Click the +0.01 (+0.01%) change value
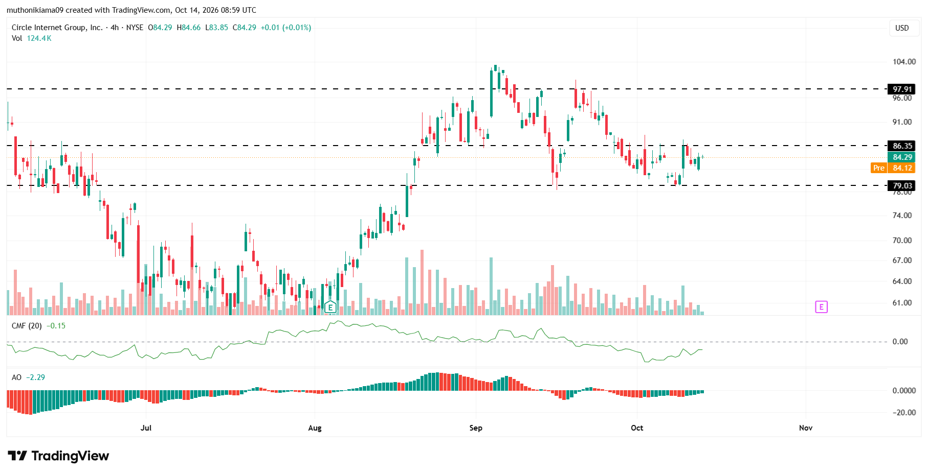 tap(286, 28)
